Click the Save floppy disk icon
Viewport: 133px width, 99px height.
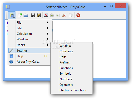pyautogui.click(x=33, y=15)
